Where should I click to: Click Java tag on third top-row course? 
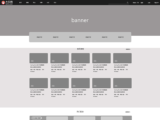click(74, 61)
